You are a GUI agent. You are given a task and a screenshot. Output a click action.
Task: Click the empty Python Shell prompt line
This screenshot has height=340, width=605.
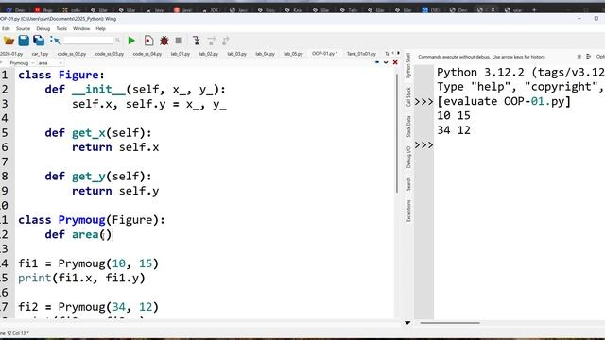pos(519,144)
